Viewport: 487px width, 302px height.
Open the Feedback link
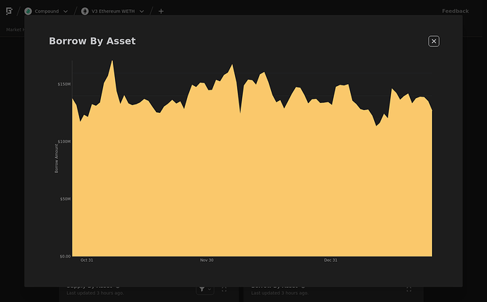point(455,11)
